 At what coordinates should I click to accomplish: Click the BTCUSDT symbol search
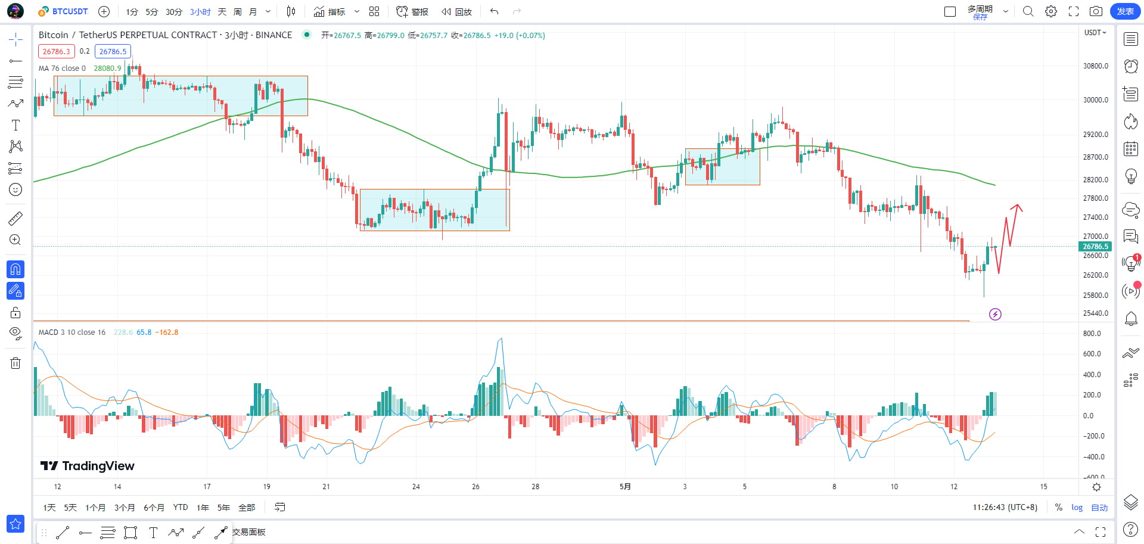[63, 11]
